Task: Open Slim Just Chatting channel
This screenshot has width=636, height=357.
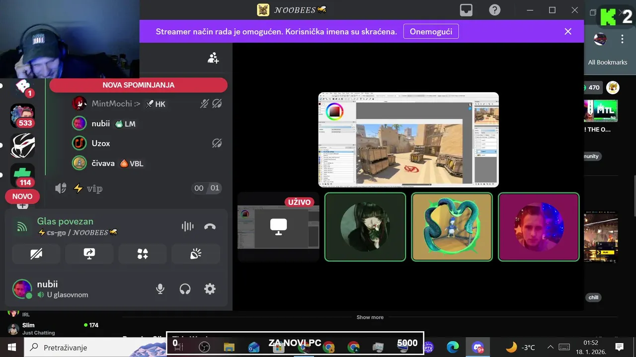Action: 52,329
